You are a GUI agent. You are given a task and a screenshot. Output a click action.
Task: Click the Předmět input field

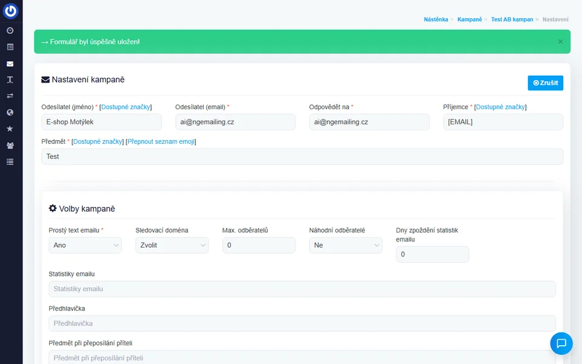pos(302,157)
